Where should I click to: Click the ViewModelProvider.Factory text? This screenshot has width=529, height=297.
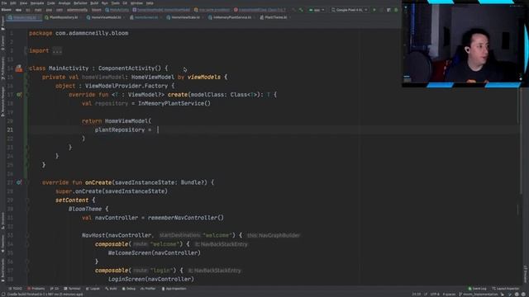(126, 86)
